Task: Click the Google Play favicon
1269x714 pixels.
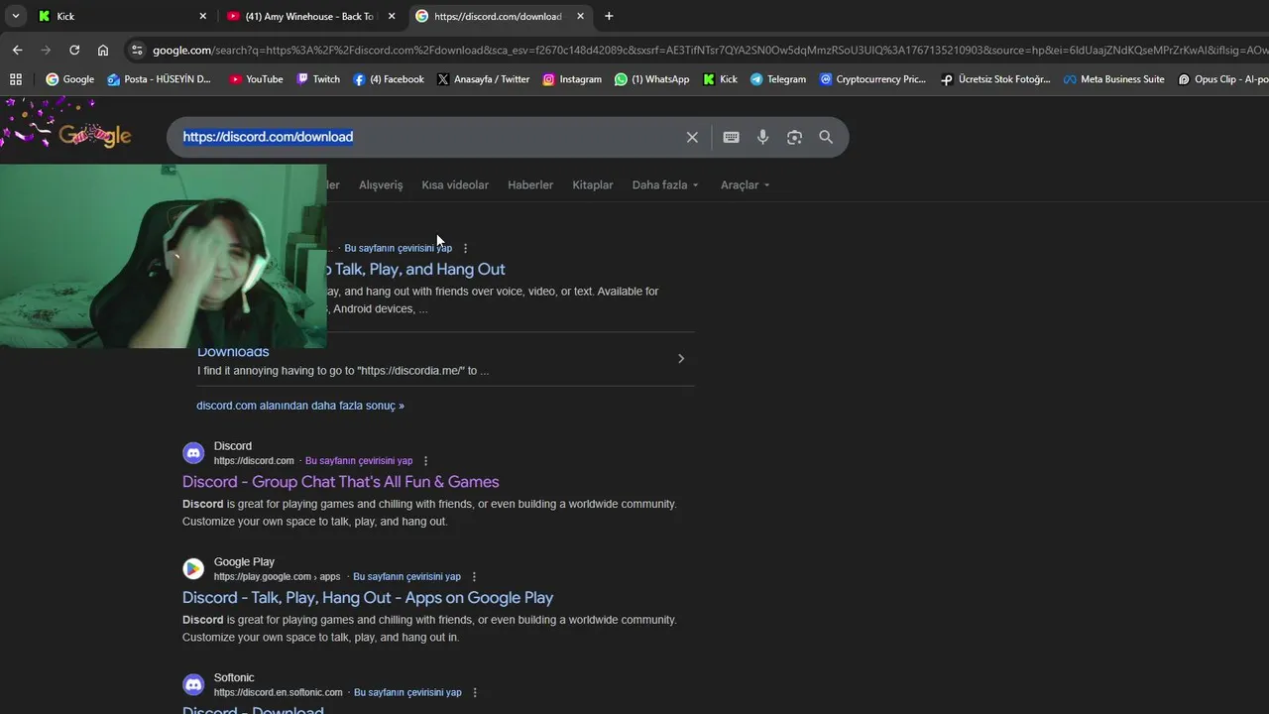Action: point(193,569)
